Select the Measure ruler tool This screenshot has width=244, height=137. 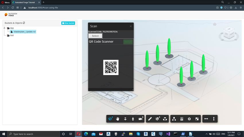click(x=150, y=119)
